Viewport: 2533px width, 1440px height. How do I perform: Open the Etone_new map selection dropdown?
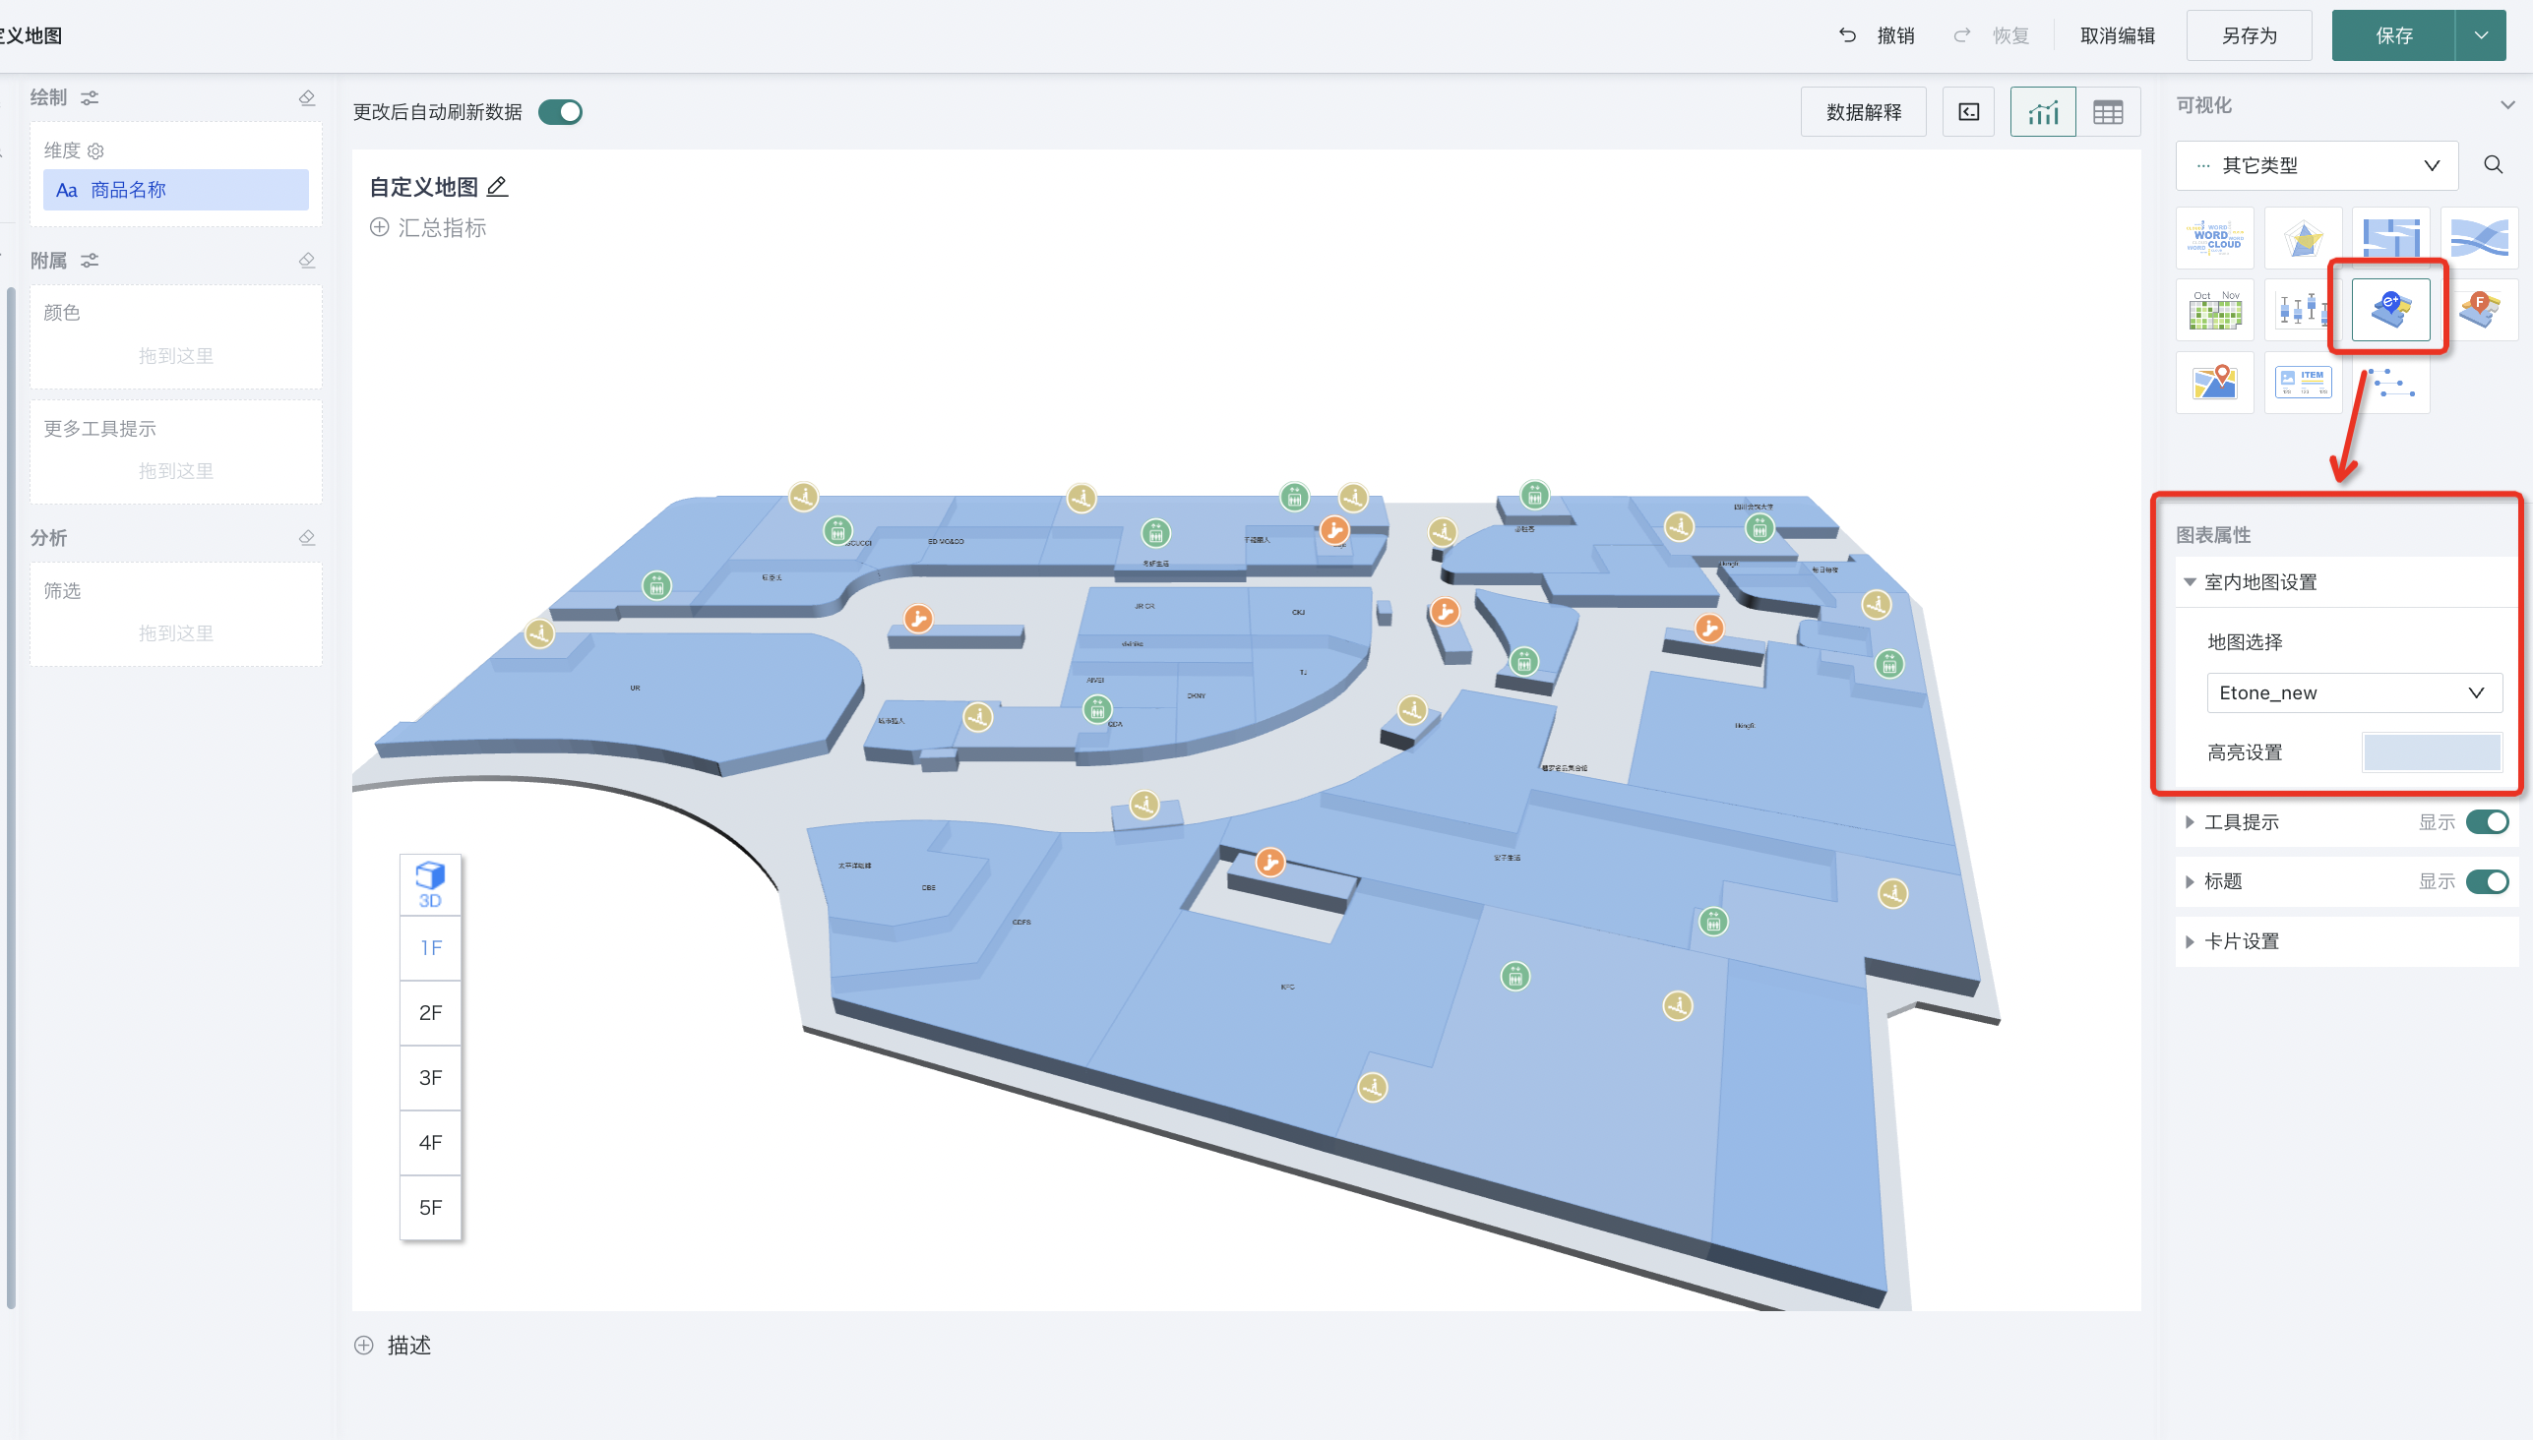pyautogui.click(x=2353, y=692)
